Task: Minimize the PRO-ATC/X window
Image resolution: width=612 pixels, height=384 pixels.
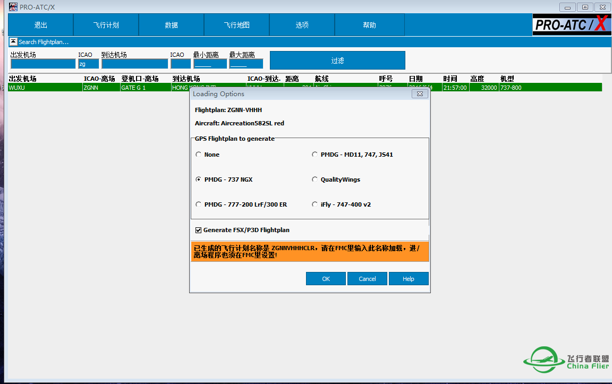Action: pyautogui.click(x=567, y=7)
